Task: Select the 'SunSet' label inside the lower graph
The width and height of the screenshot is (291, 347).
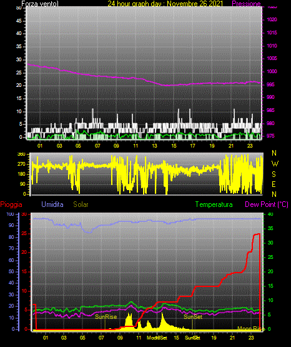Action: (193, 317)
